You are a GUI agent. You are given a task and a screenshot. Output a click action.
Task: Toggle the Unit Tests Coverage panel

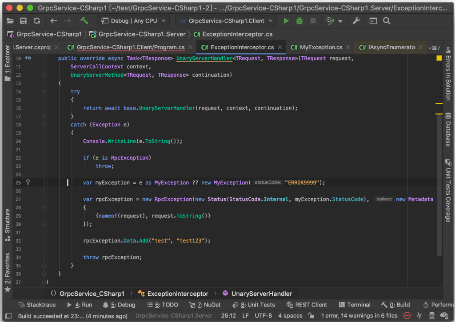point(448,191)
